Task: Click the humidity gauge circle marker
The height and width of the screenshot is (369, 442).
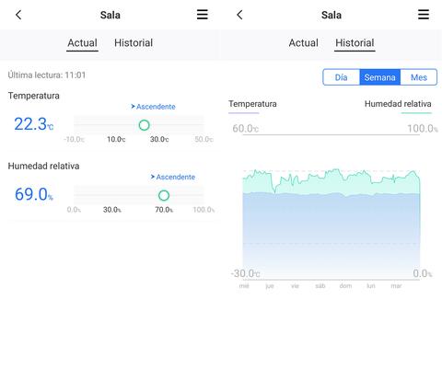Action: [x=164, y=195]
